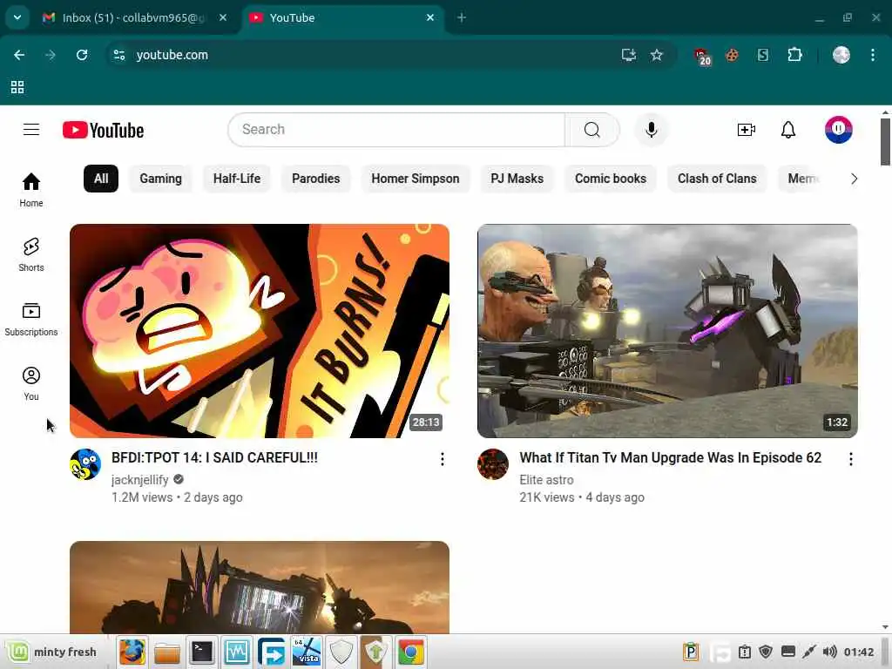Open the S extension icon
The width and height of the screenshot is (892, 669).
point(763,55)
